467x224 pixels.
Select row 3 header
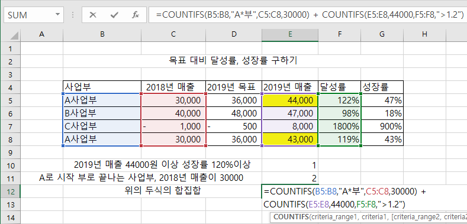(x=11, y=74)
